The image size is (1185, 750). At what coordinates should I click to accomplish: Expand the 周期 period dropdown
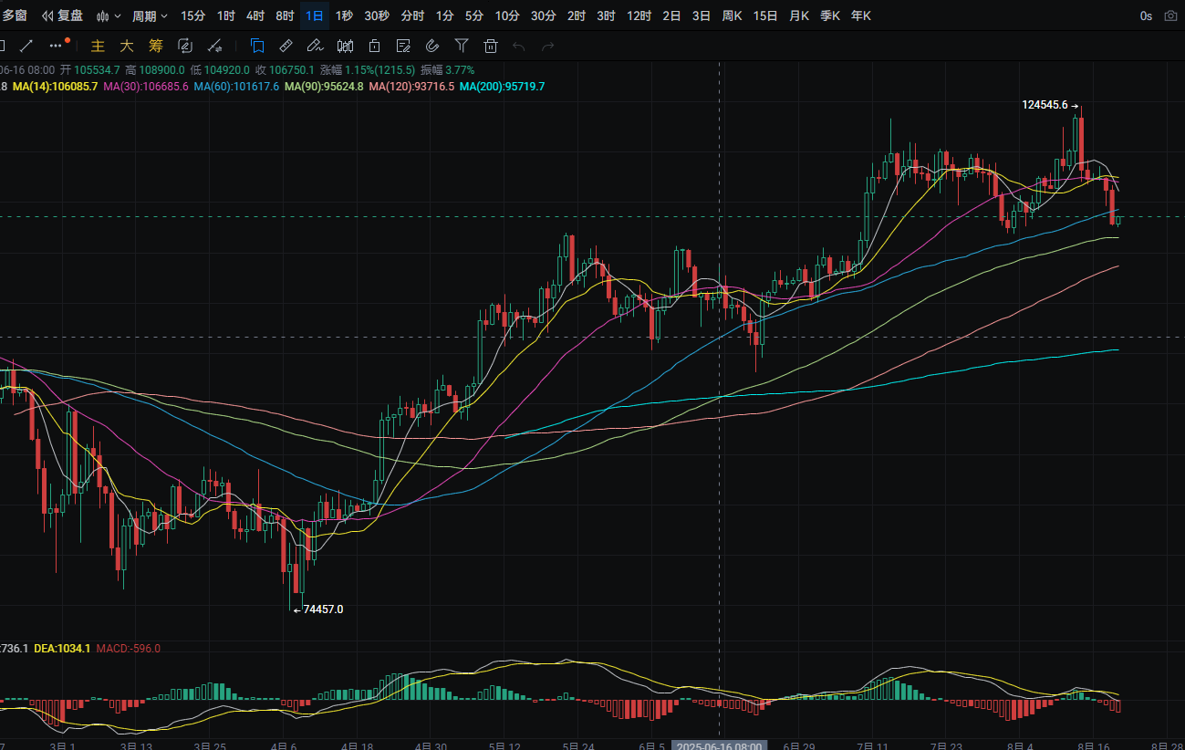pyautogui.click(x=150, y=16)
